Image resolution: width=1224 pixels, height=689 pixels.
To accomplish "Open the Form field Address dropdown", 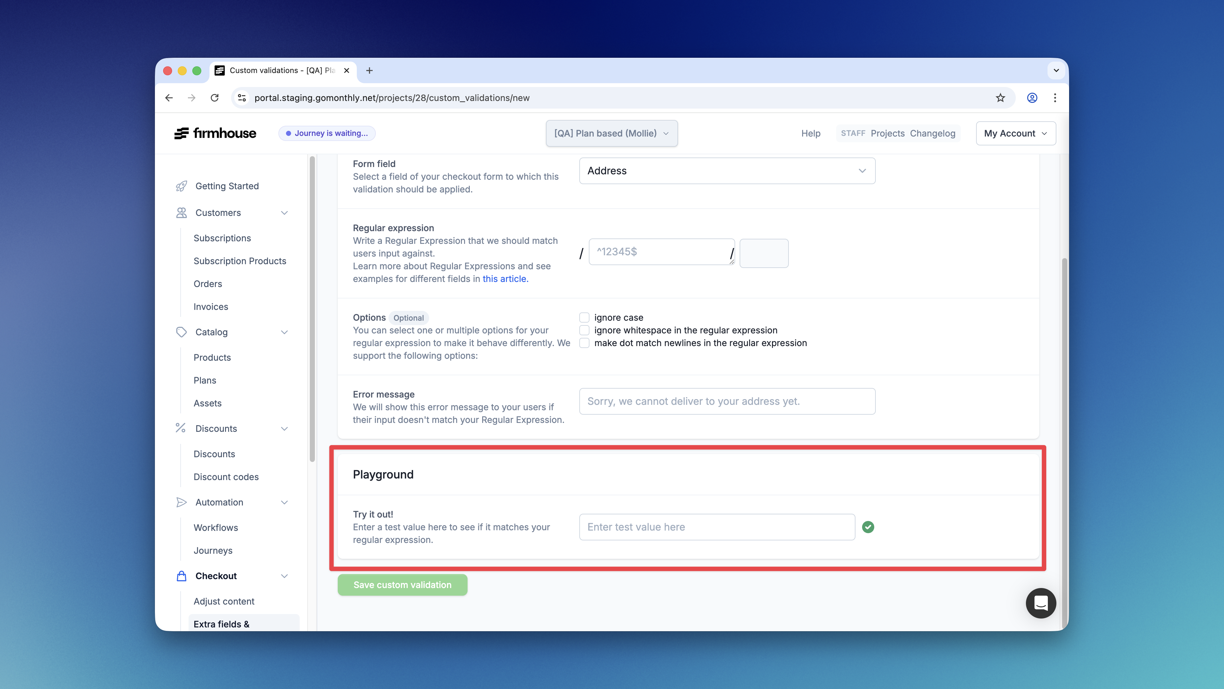I will click(727, 171).
